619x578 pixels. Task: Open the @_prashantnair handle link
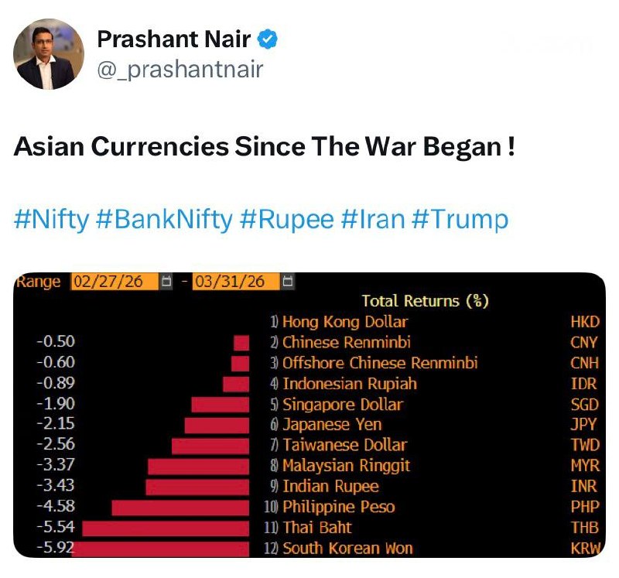(180, 70)
